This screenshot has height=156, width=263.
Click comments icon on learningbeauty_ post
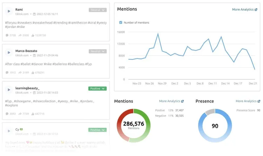click(x=7, y=114)
